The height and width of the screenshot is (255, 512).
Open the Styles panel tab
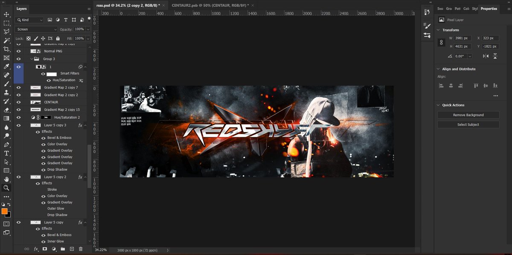tap(474, 9)
